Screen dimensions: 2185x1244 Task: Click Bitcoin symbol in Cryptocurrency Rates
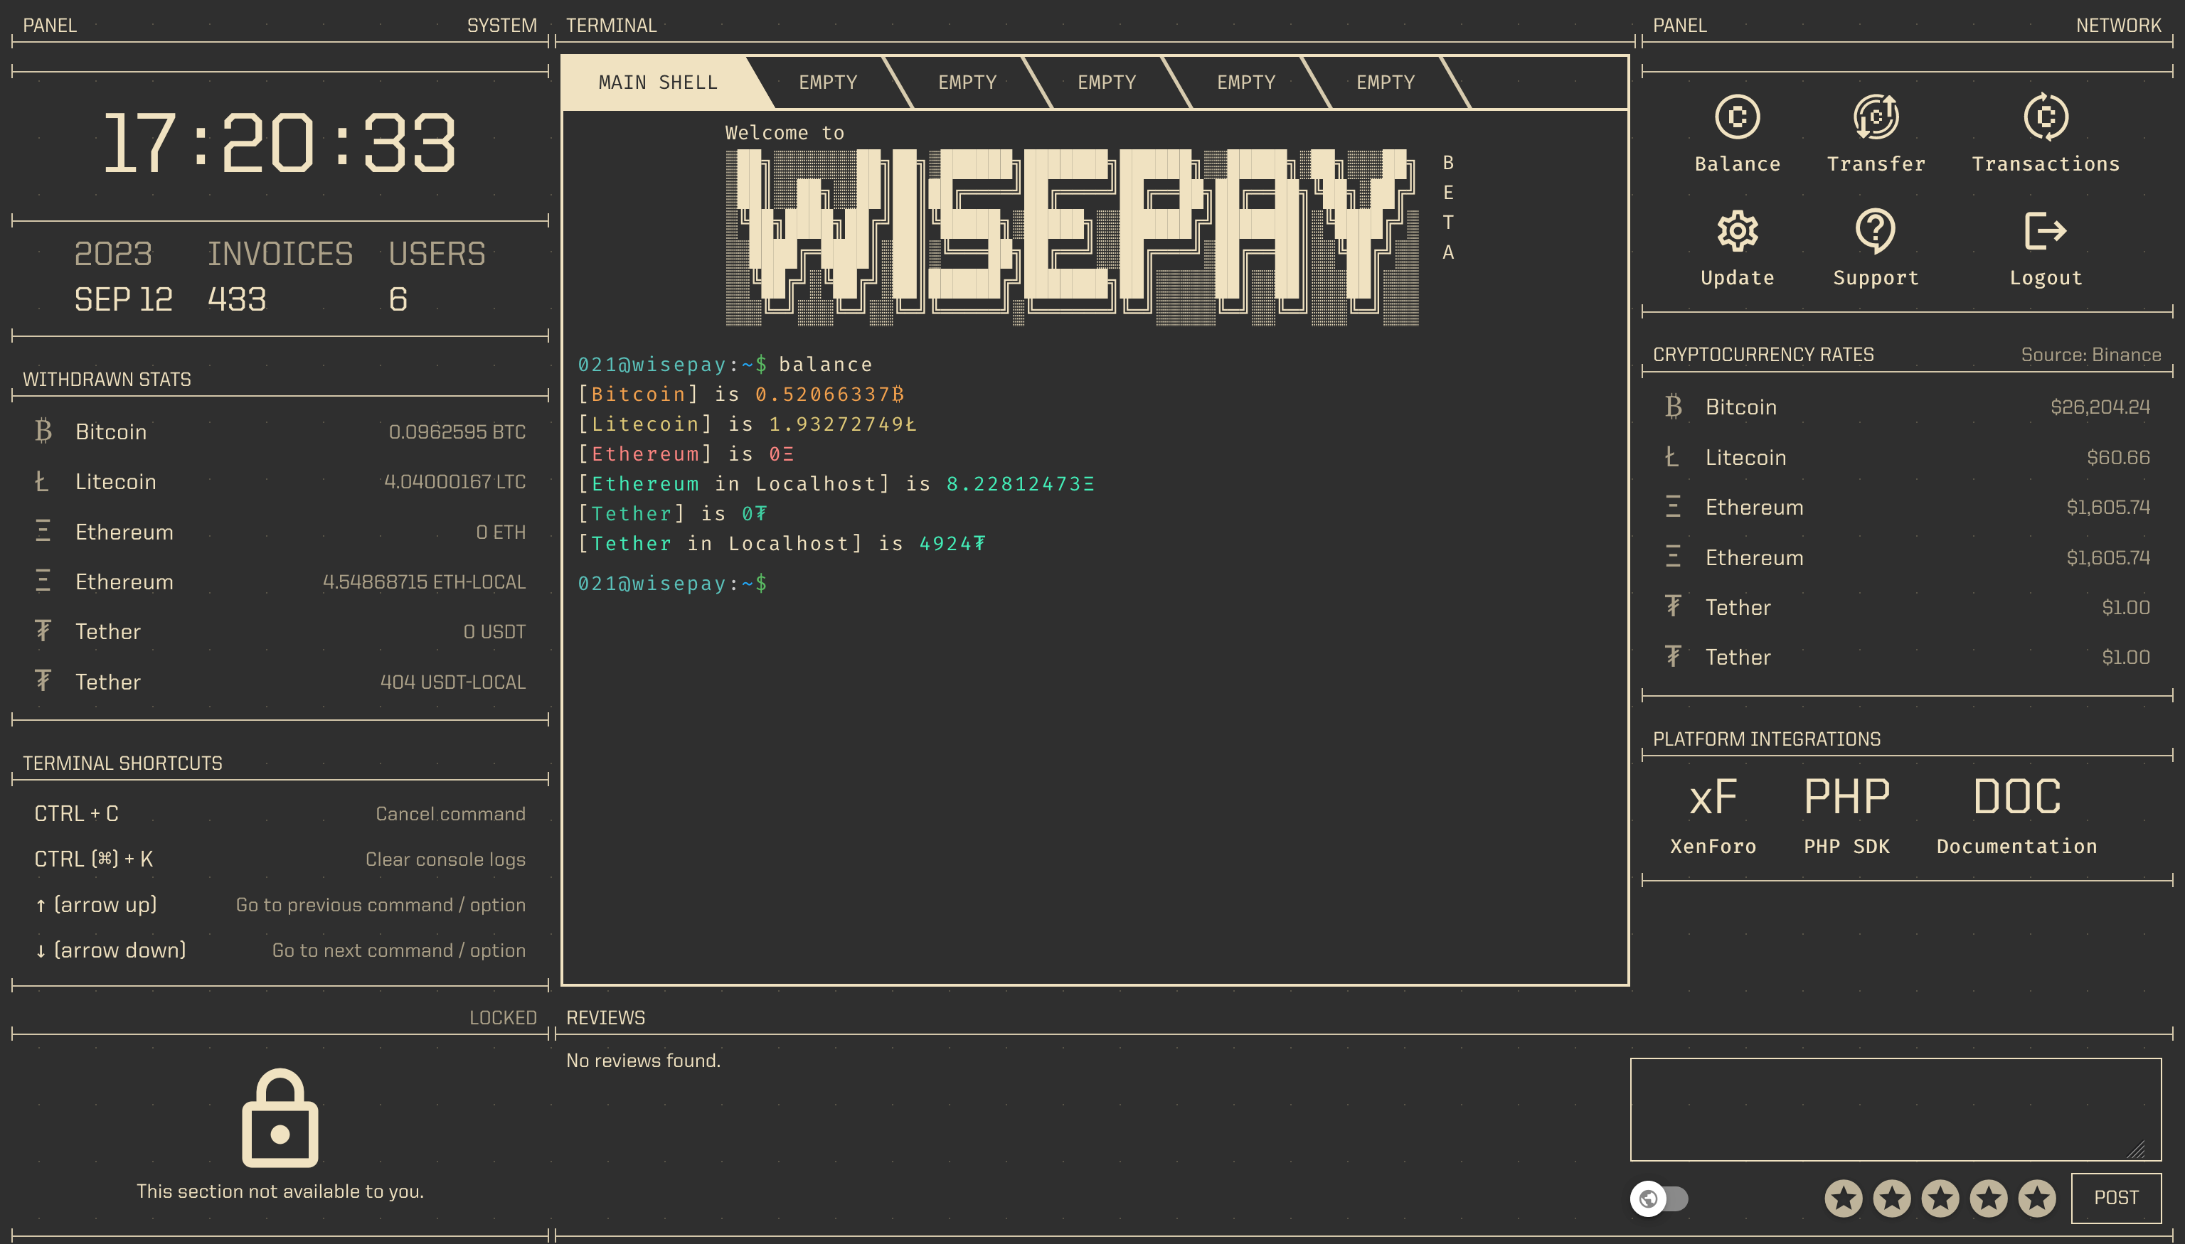coord(1673,406)
